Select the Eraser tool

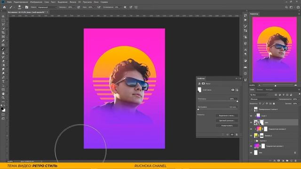point(3,61)
